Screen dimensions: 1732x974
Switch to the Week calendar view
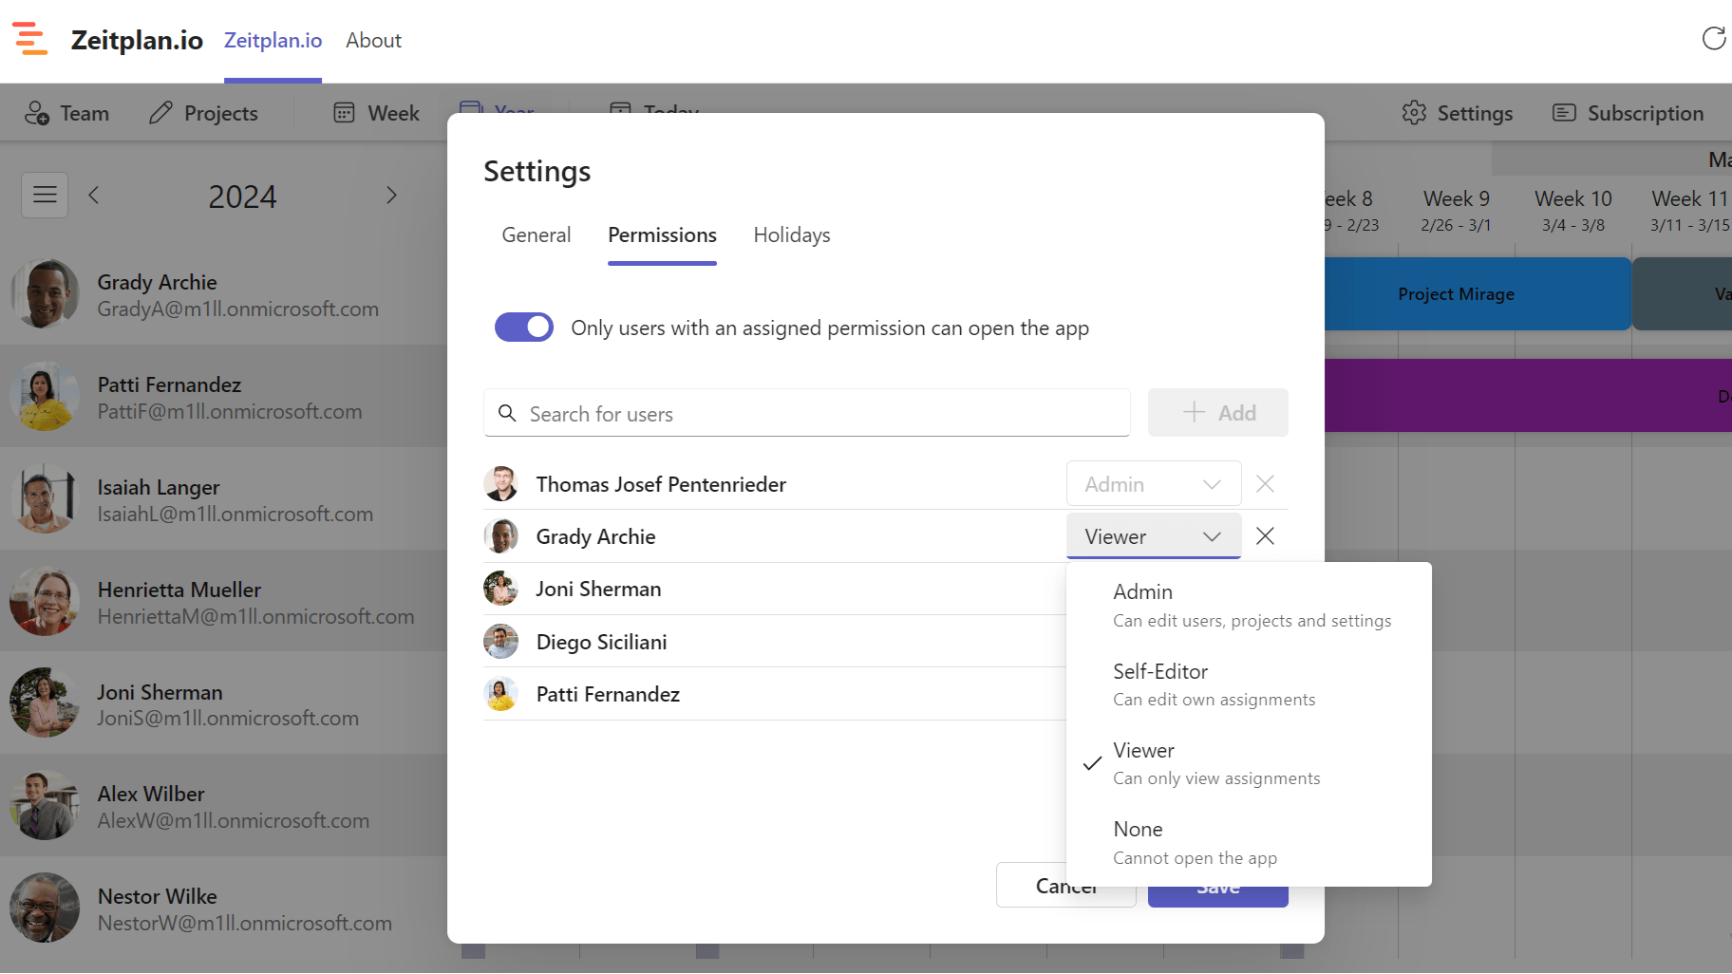[376, 113]
